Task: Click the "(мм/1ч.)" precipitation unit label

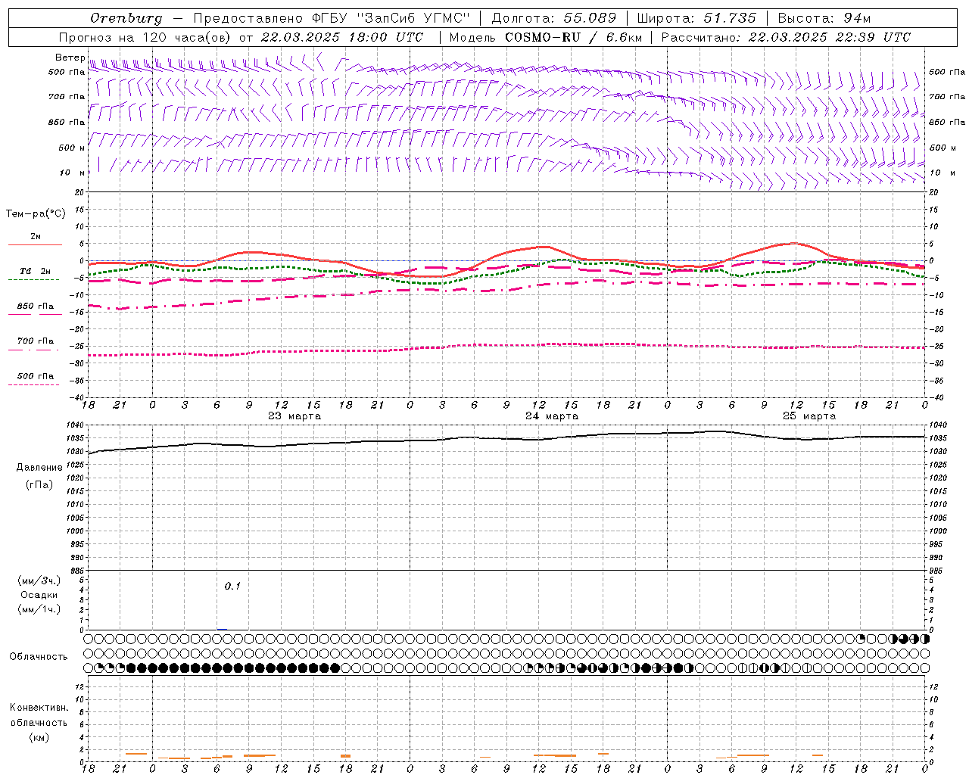Action: 39,609
